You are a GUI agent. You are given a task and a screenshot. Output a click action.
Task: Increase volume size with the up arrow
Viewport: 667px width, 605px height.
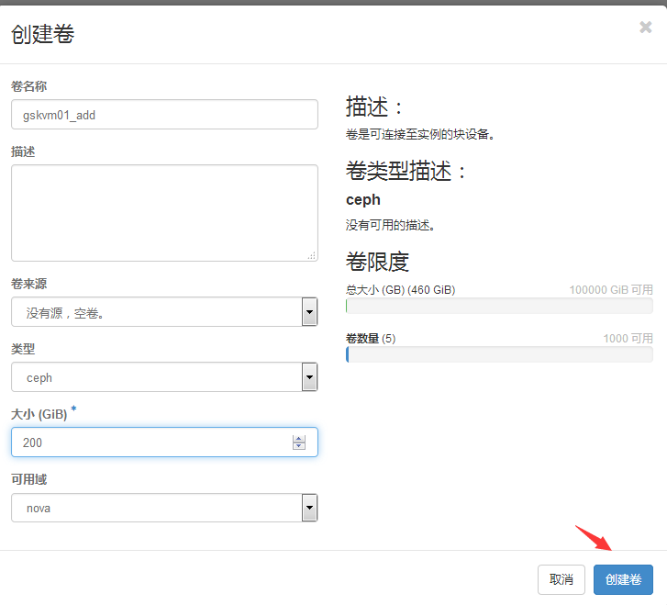pos(299,438)
